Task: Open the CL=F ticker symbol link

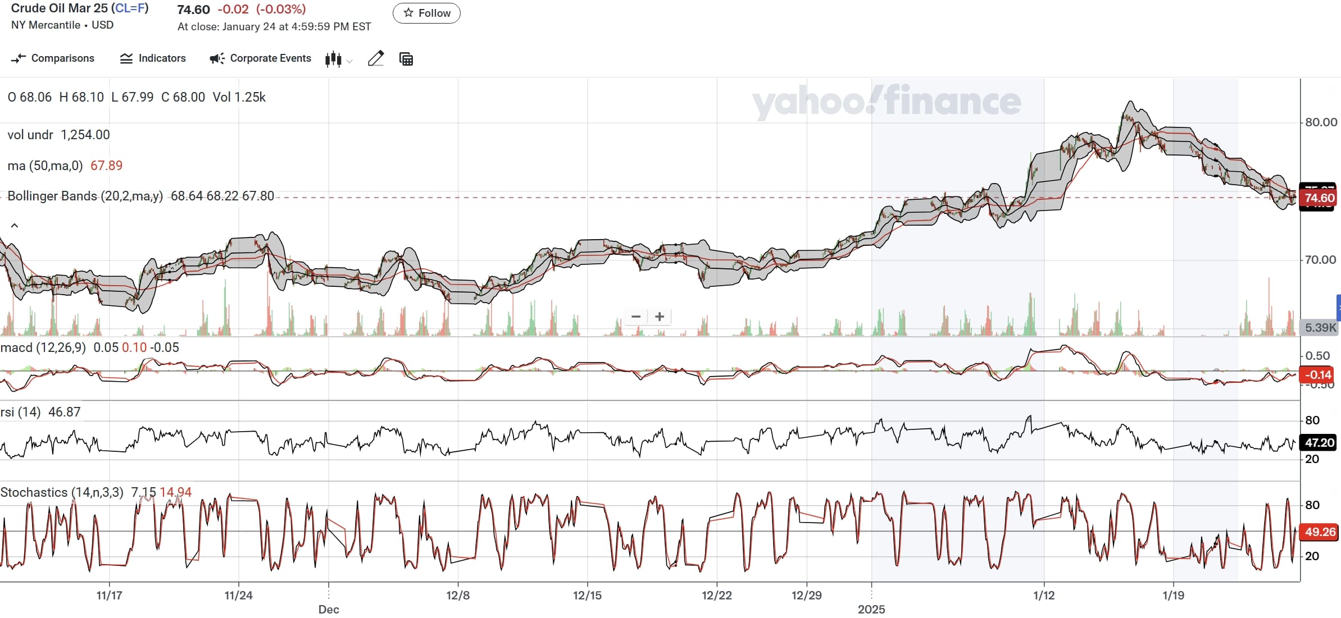Action: coord(129,8)
